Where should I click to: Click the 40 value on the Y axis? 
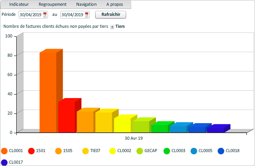tap(10, 94)
